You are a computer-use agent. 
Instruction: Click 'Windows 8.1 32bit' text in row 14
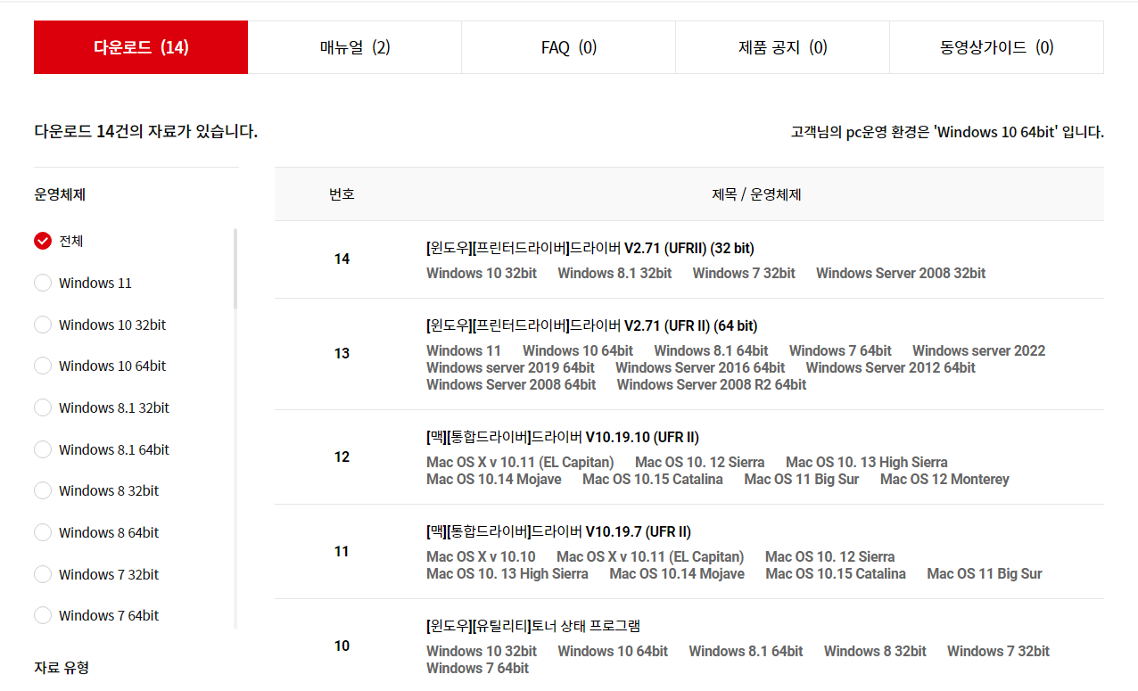tap(614, 273)
